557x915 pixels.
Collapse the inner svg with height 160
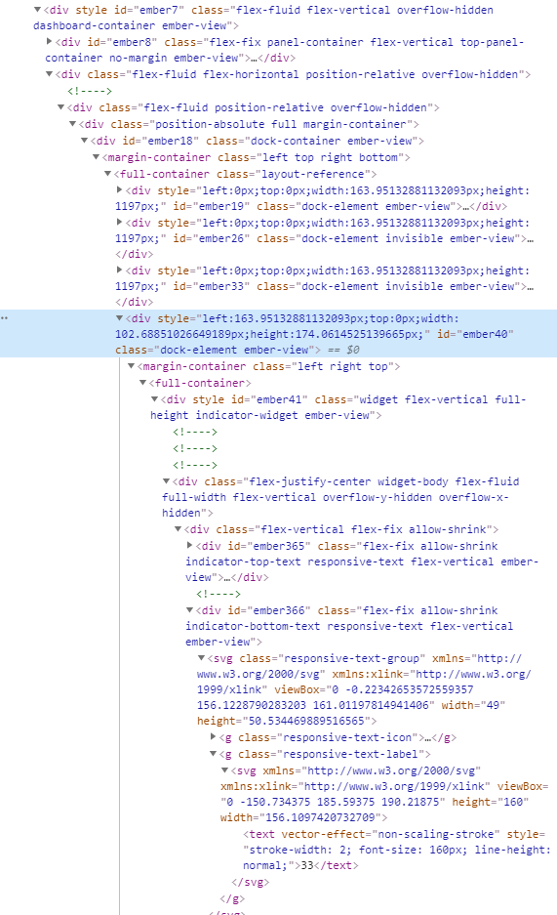[x=224, y=770]
